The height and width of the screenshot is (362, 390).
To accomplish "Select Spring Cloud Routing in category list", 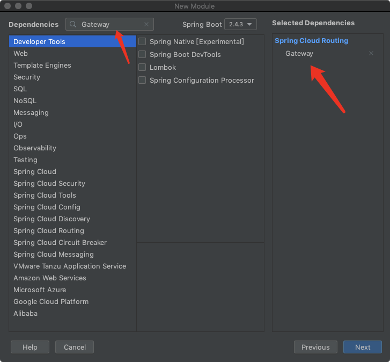I will click(x=72, y=231).
